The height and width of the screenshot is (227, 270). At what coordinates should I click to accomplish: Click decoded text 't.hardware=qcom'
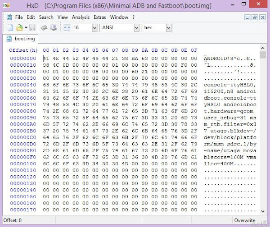[229, 111]
